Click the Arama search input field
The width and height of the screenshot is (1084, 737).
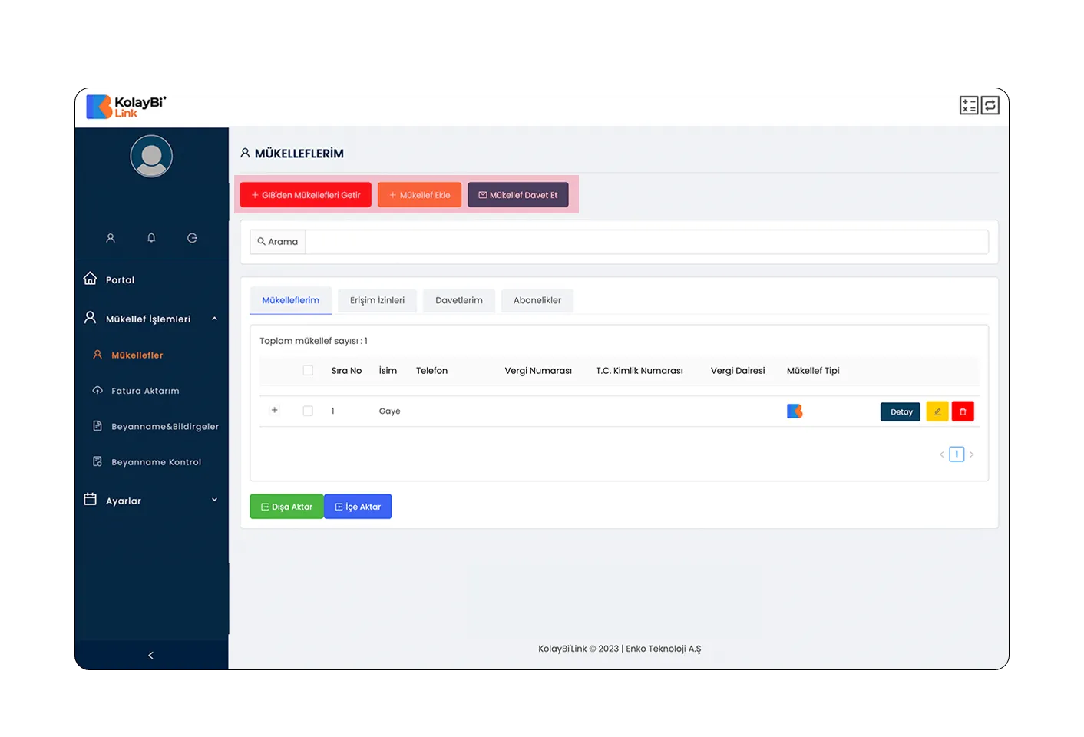pyautogui.click(x=646, y=242)
